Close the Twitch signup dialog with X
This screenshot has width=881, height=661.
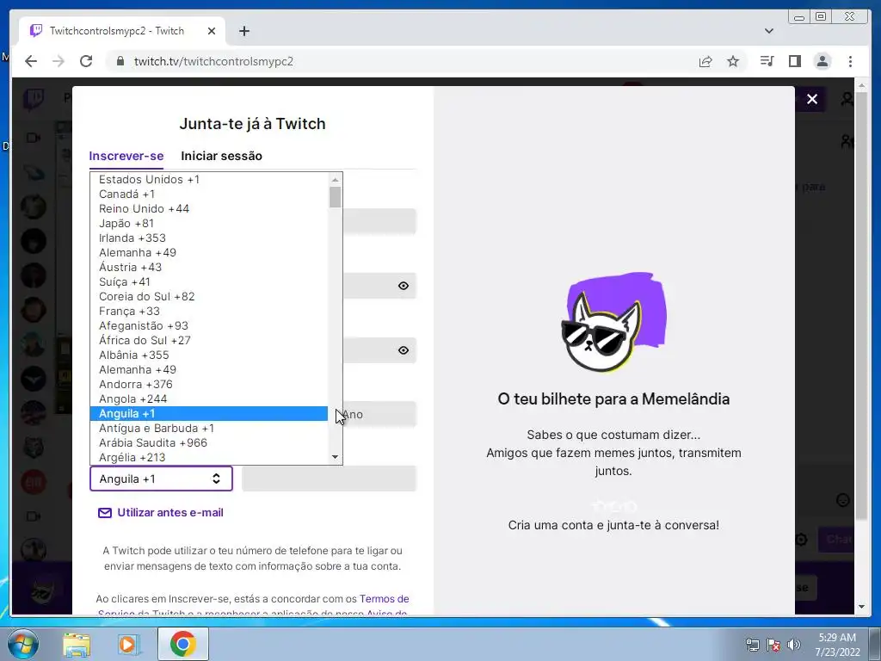(812, 100)
